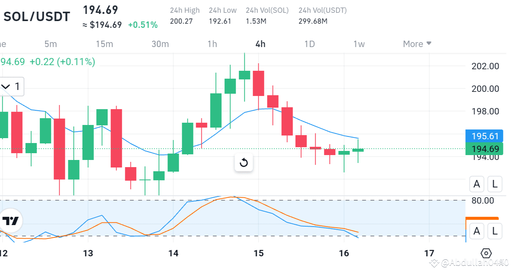Viewport: 512px width, 271px height.
Task: Click the refresh chart icon
Action: pyautogui.click(x=244, y=163)
